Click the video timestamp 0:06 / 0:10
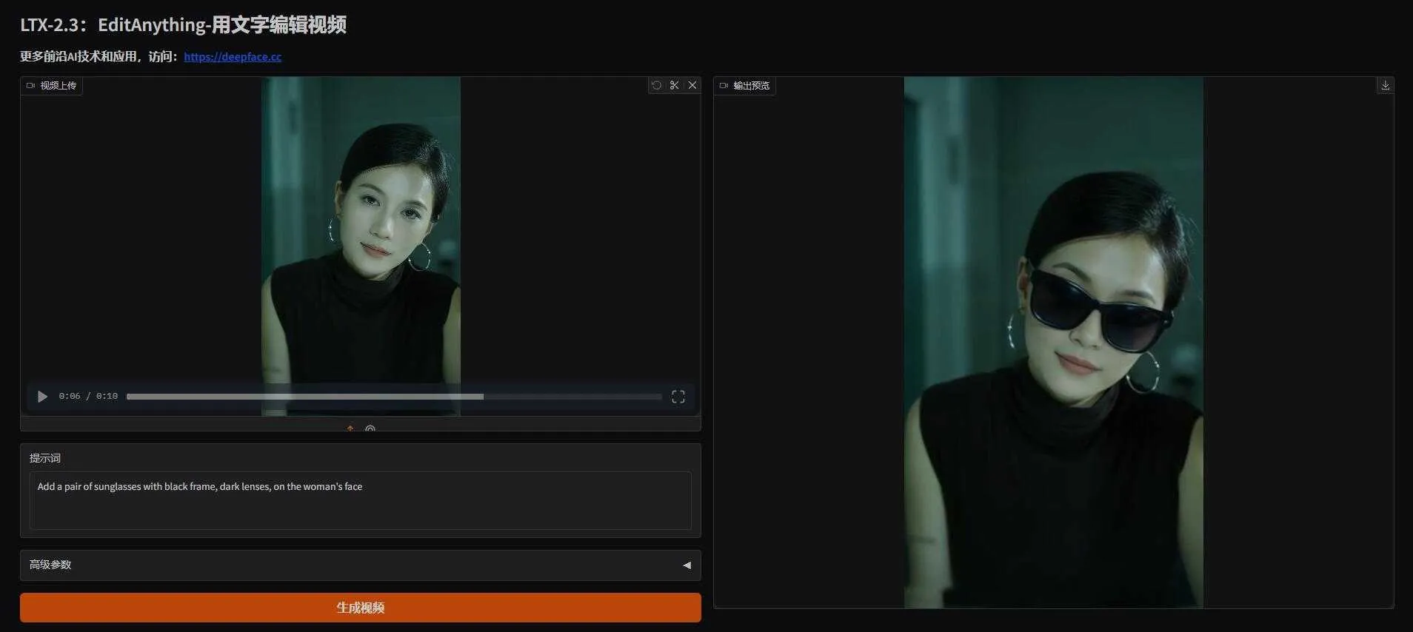The height and width of the screenshot is (632, 1413). click(88, 397)
